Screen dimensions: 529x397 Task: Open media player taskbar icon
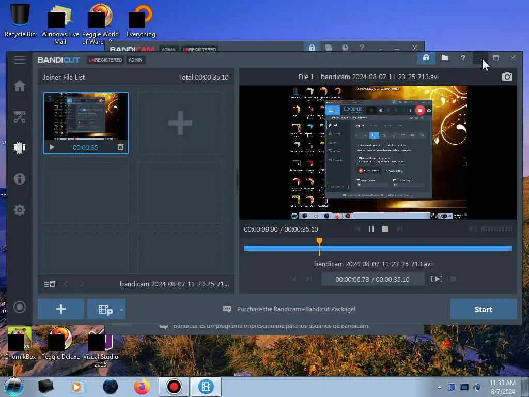(76, 387)
